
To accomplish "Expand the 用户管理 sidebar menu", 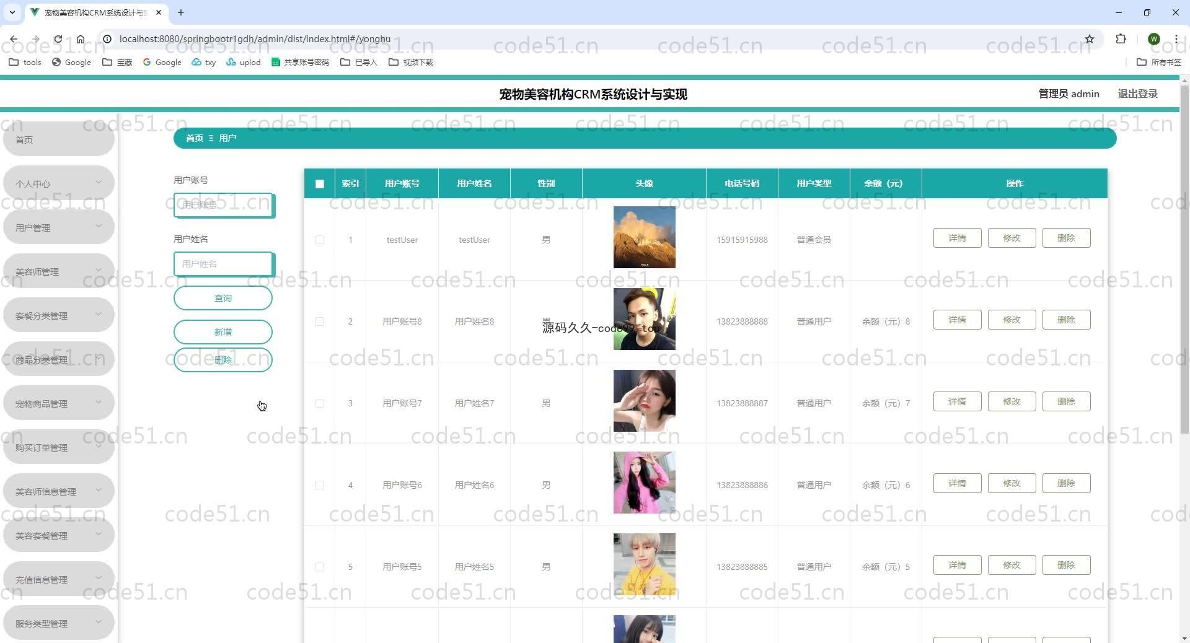I will pyautogui.click(x=59, y=227).
